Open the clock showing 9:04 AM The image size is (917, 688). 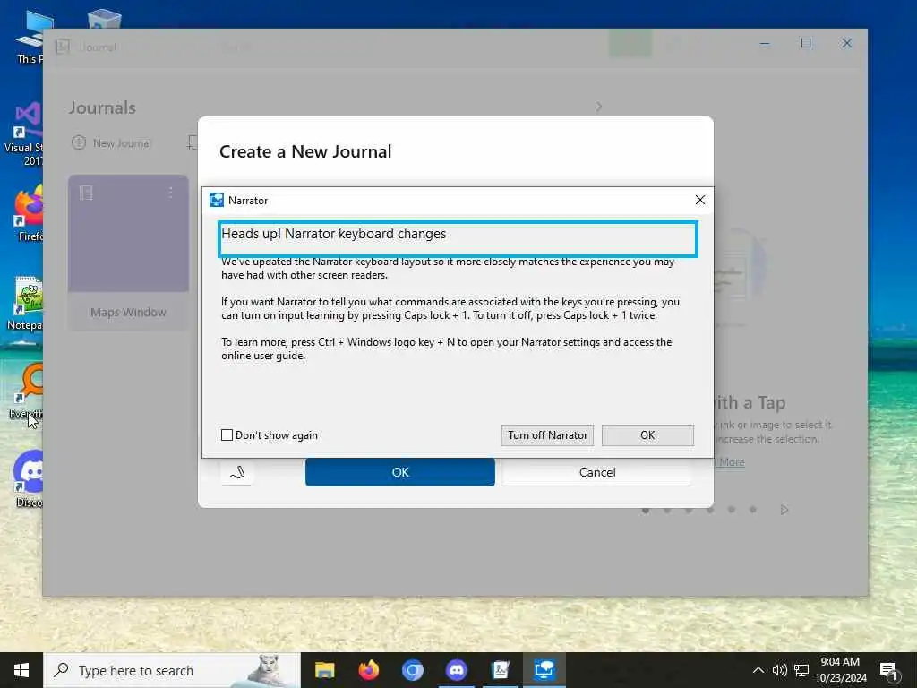[840, 670]
